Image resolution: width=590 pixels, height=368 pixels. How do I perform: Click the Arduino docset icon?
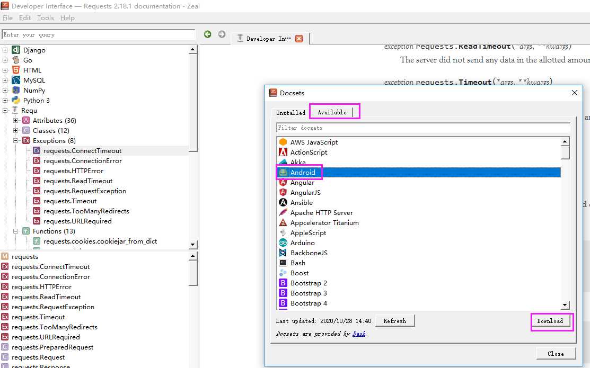(283, 243)
